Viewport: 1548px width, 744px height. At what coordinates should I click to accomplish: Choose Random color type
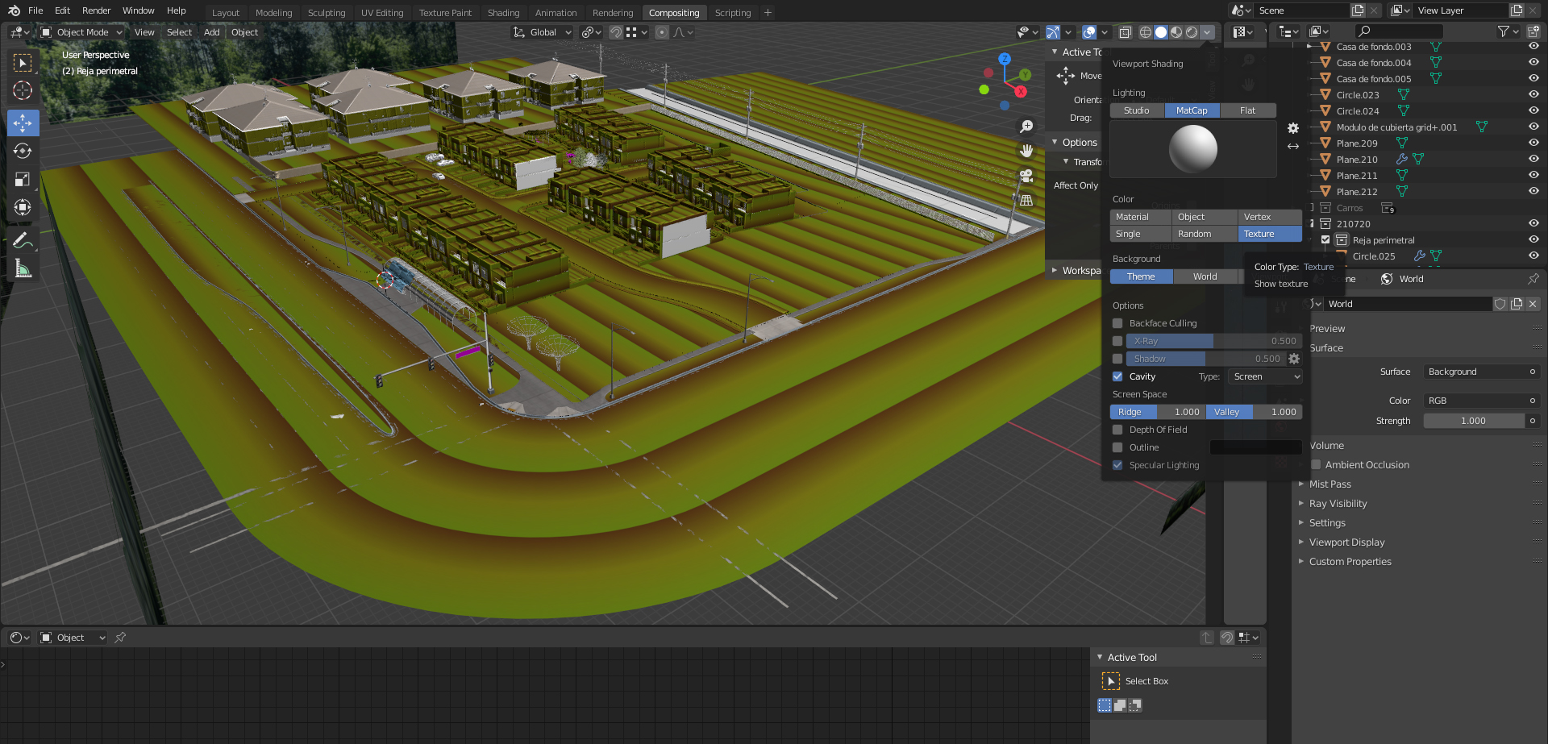click(x=1205, y=234)
